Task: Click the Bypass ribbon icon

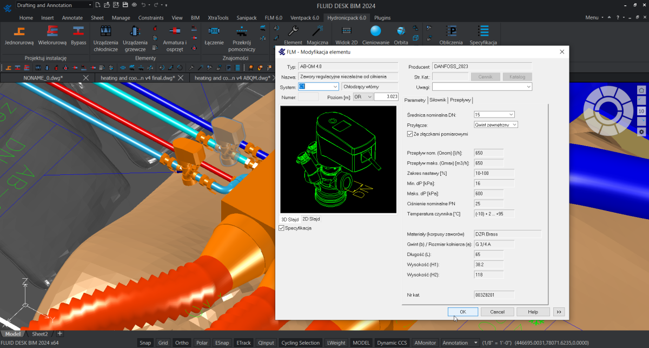Action: pos(78,31)
